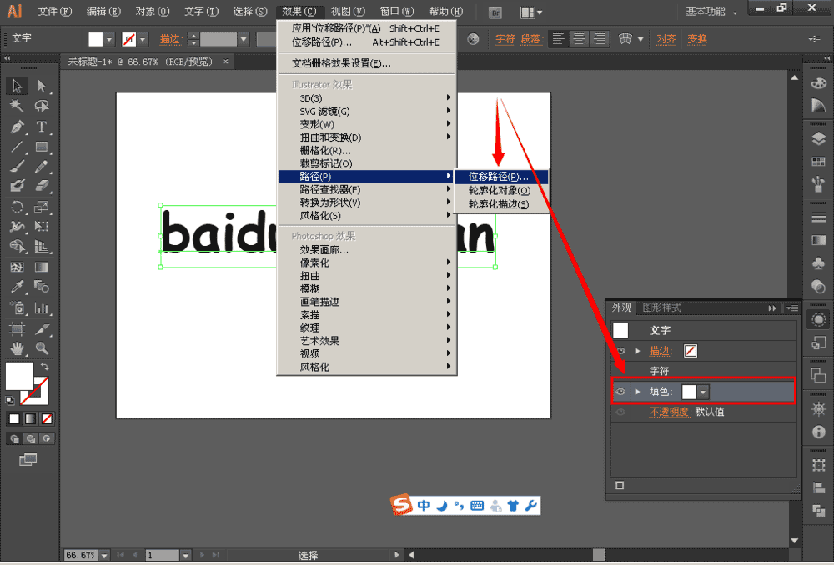Choose the Rectangle tool
This screenshot has height=565, width=834.
tap(42, 146)
